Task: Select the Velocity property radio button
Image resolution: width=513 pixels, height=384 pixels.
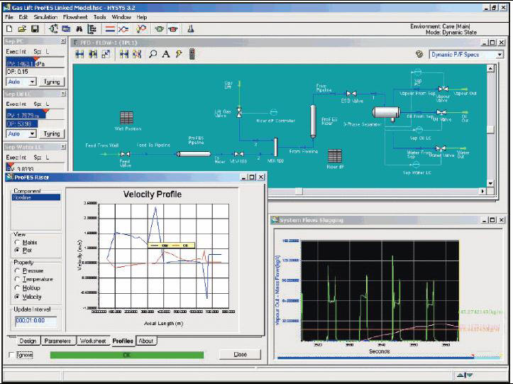Action: point(17,297)
